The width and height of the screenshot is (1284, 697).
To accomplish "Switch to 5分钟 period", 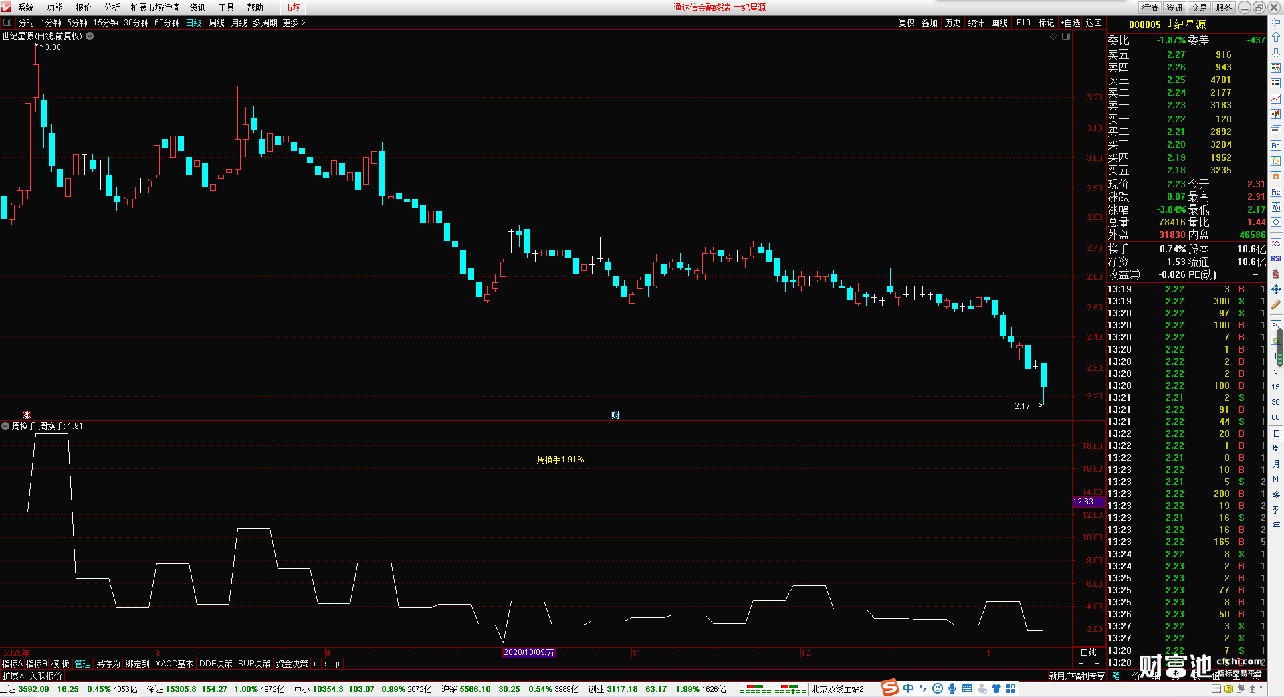I will pos(77,23).
